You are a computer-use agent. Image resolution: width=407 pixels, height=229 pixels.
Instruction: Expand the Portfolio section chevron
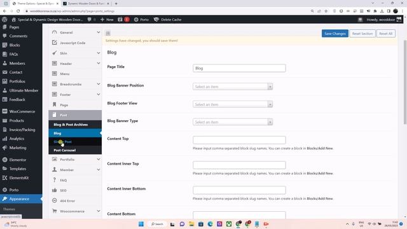pos(99,160)
